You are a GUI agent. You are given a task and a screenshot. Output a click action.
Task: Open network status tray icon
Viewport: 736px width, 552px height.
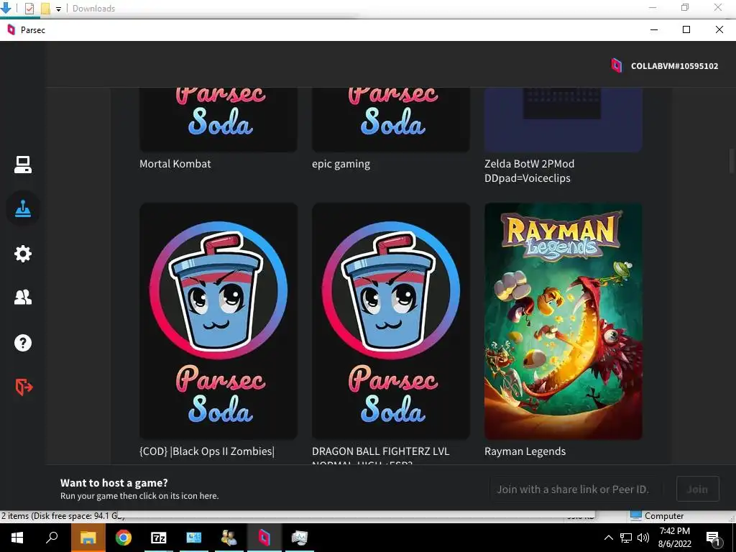coord(626,538)
